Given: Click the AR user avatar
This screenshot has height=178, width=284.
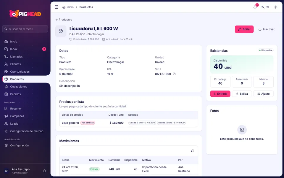Looking at the screenshot, I should [x=7, y=171].
